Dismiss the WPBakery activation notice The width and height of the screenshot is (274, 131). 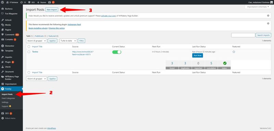tap(268, 15)
